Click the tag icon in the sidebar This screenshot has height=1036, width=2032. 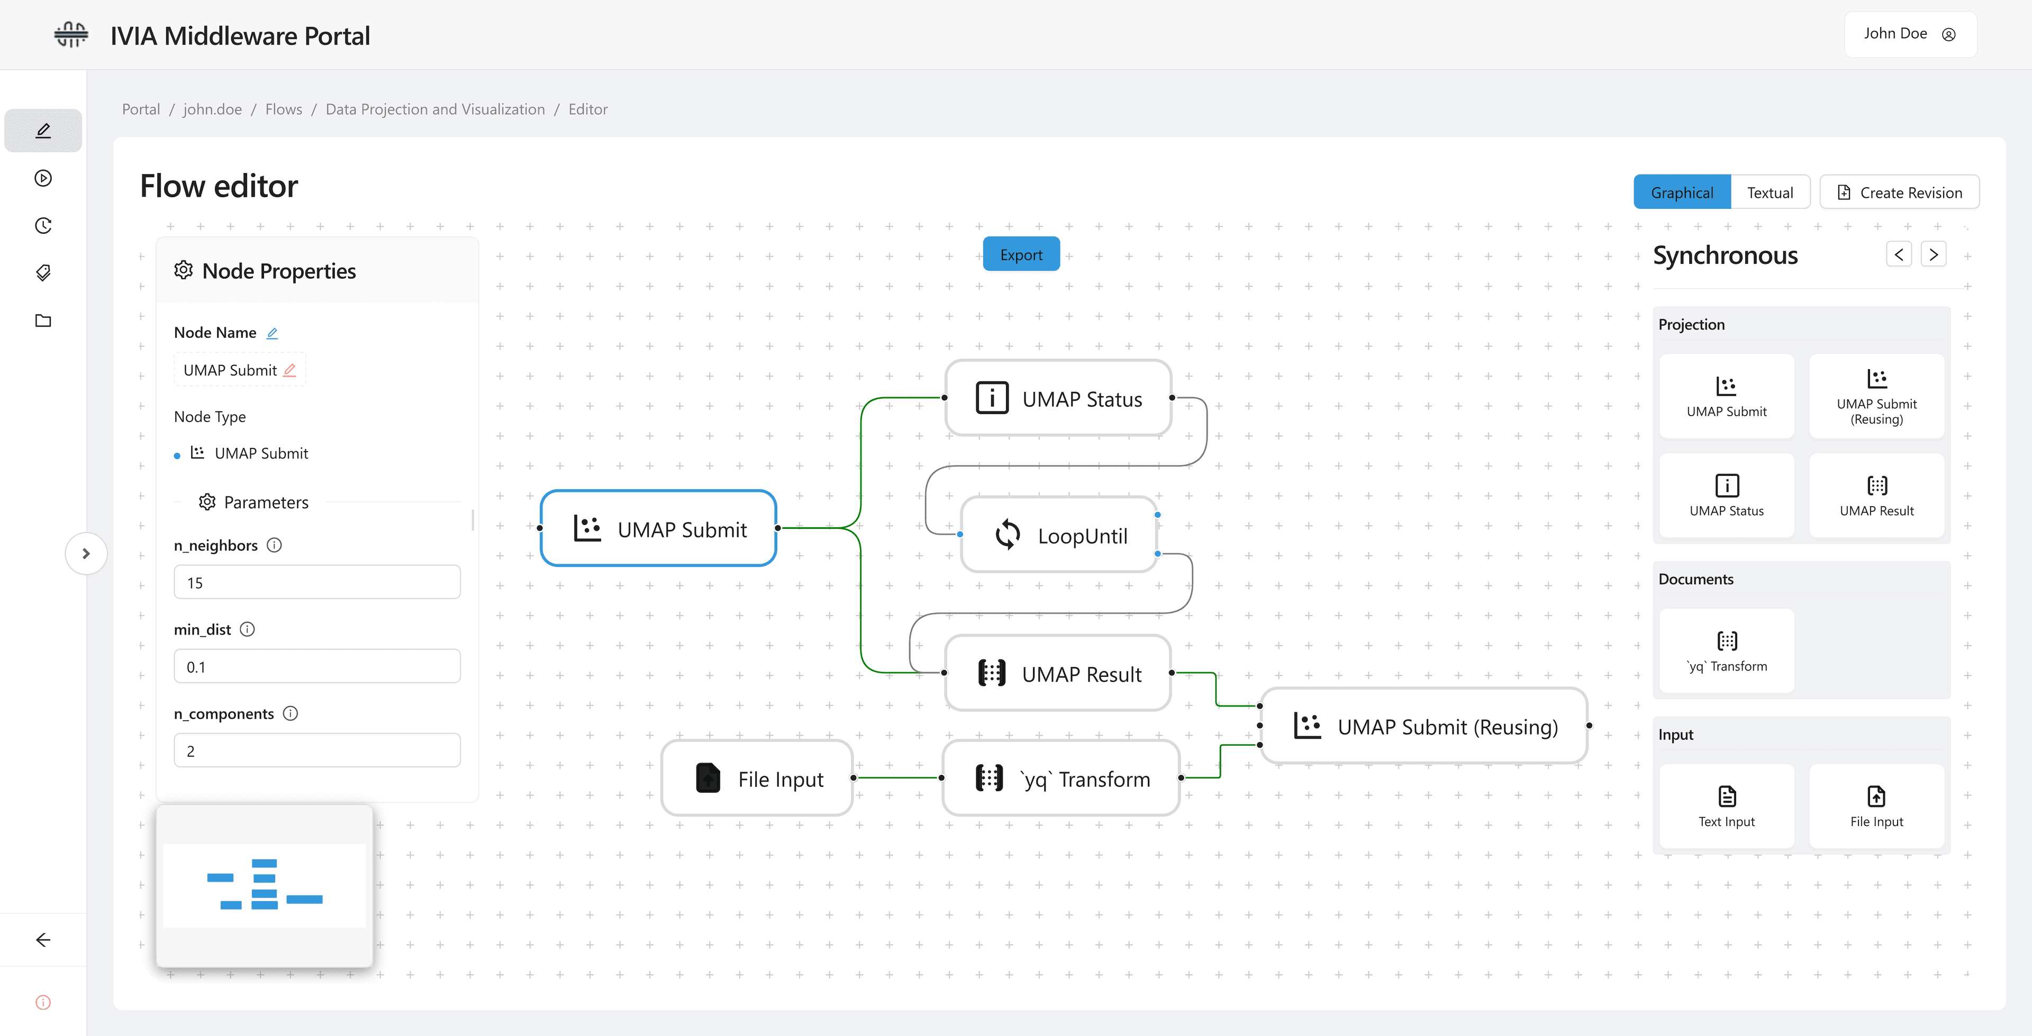pyautogui.click(x=43, y=273)
